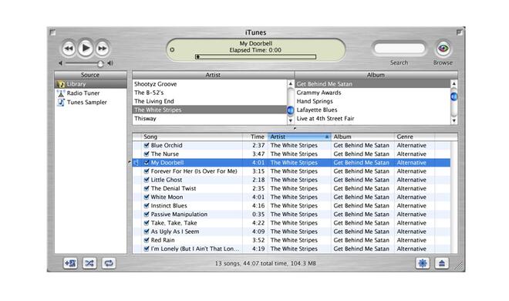
Task: Select album Live at 4th Street Fair
Action: (372, 119)
